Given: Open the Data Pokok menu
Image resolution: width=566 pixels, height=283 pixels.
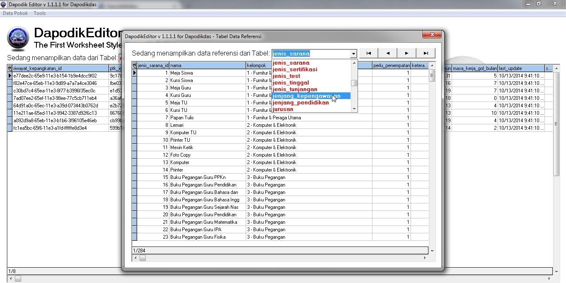Looking at the screenshot, I should pyautogui.click(x=15, y=13).
